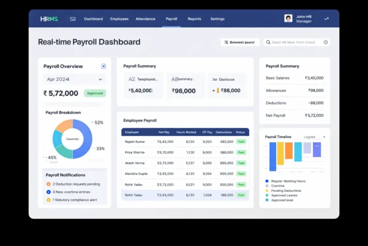Click the Deductions row in right Payroll Summary

click(294, 103)
